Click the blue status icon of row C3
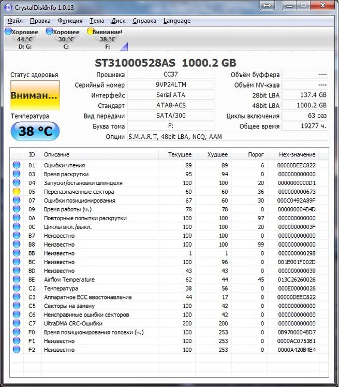339x387 pixels. [x=17, y=297]
